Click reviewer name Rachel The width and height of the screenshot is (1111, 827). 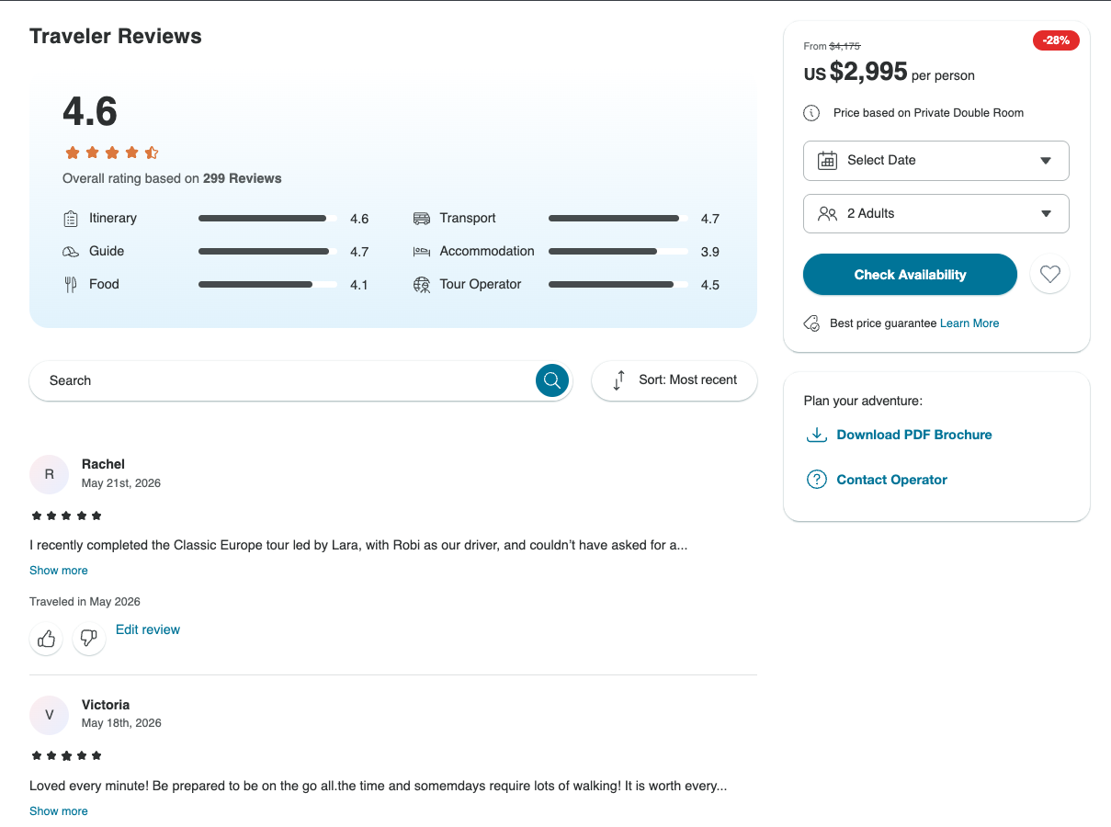(103, 464)
